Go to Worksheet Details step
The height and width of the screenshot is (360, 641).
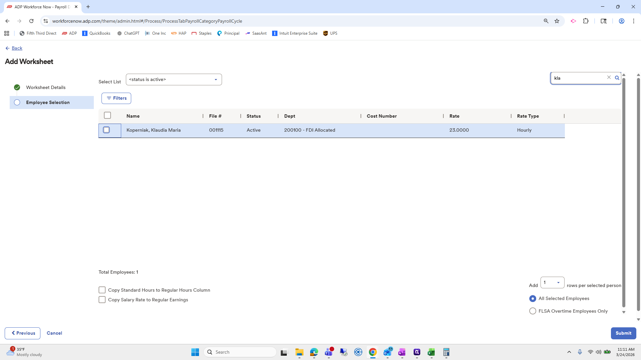click(x=46, y=87)
